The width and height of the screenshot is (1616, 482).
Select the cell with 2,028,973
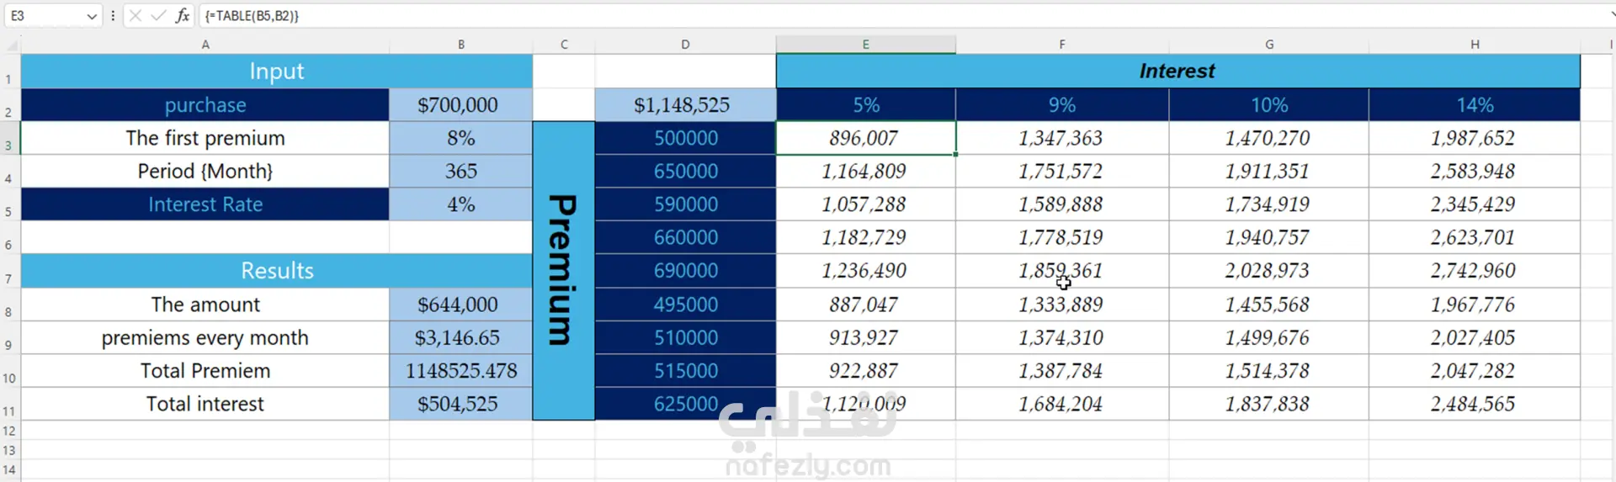tap(1268, 271)
